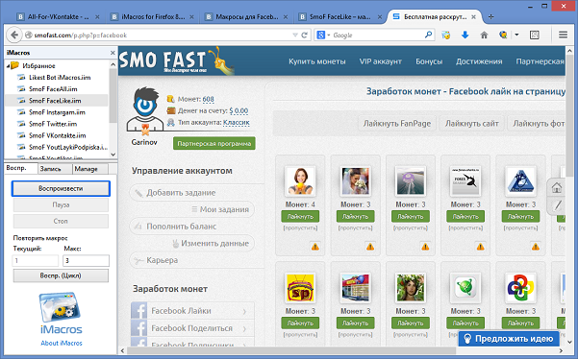Go back with the browser back arrow
The width and height of the screenshot is (578, 359).
14,35
